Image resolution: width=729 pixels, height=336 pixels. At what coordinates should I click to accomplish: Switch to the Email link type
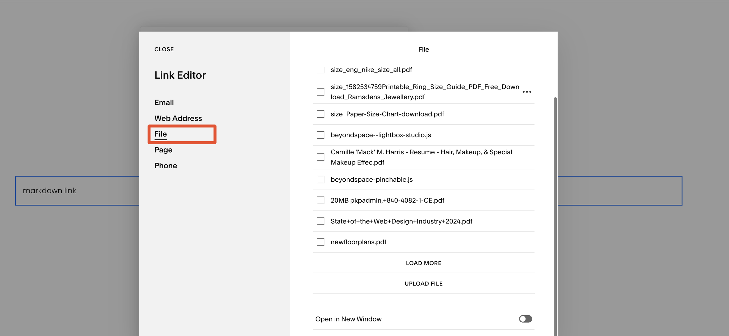pyautogui.click(x=164, y=102)
